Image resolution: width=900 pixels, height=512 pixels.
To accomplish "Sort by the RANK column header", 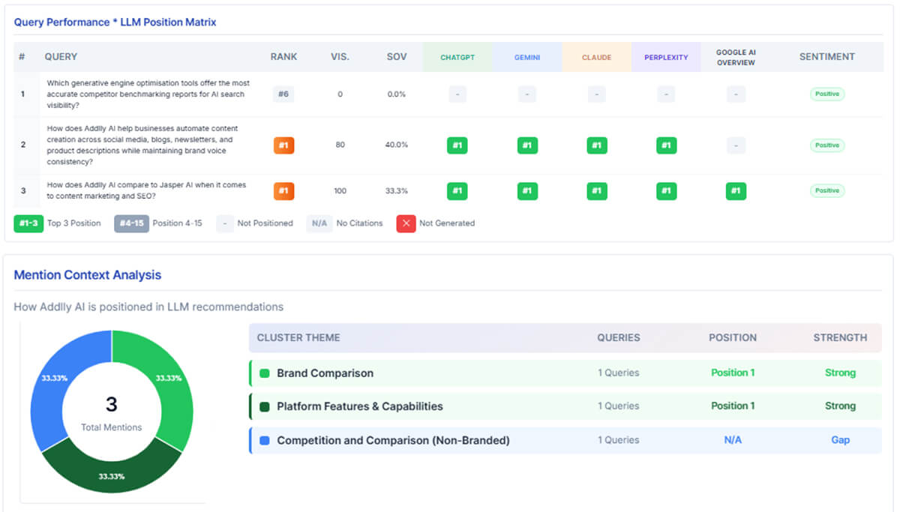I will click(x=283, y=56).
